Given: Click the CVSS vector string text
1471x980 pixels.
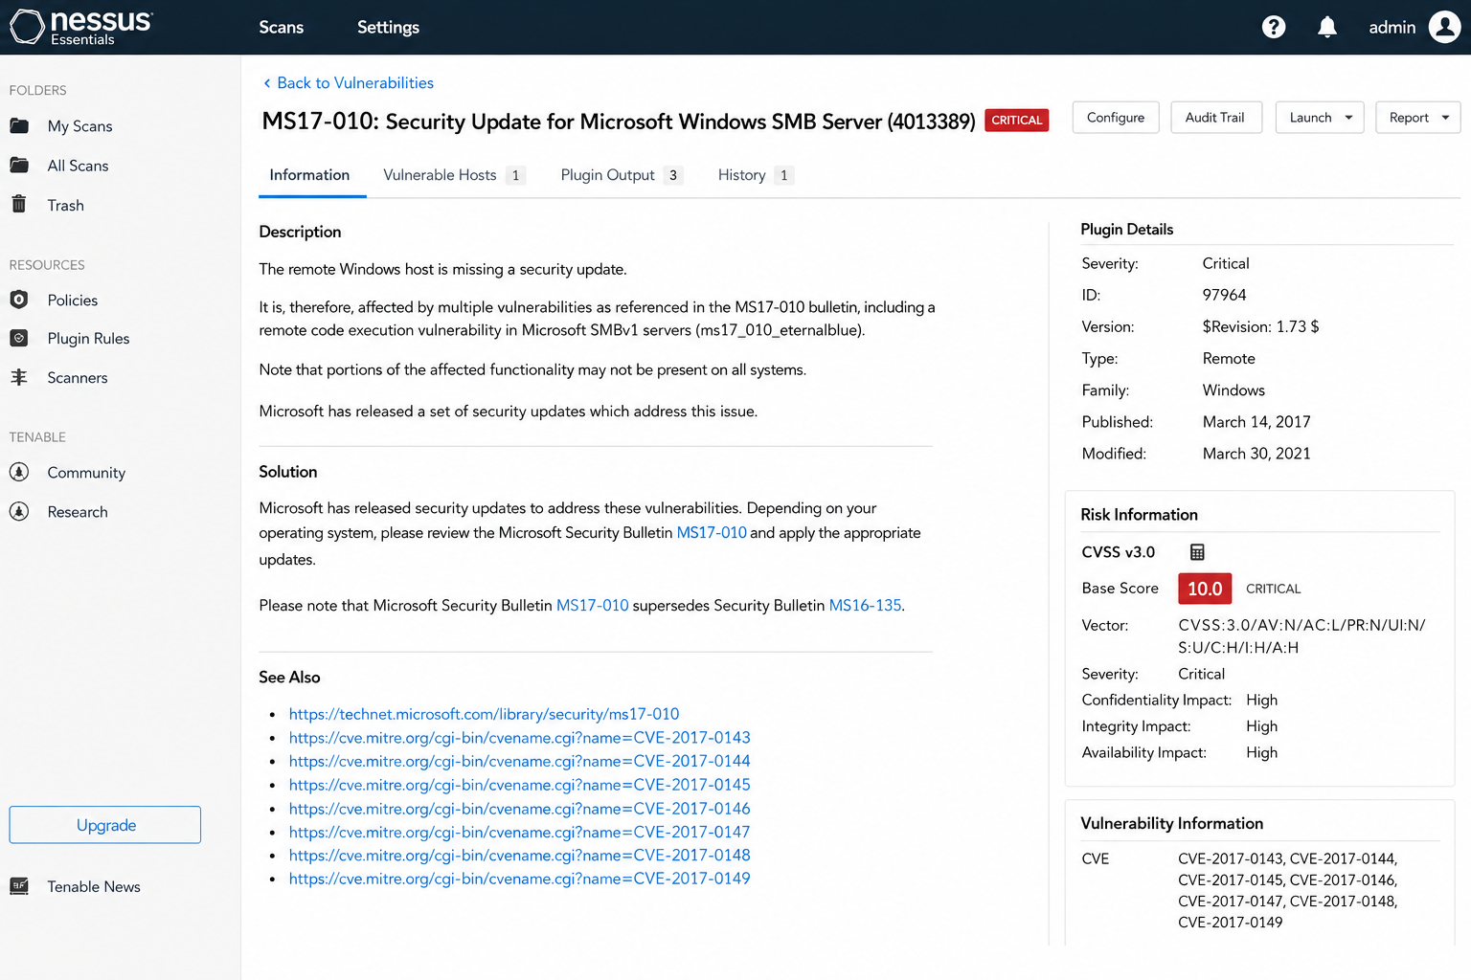Looking at the screenshot, I should click(1301, 636).
